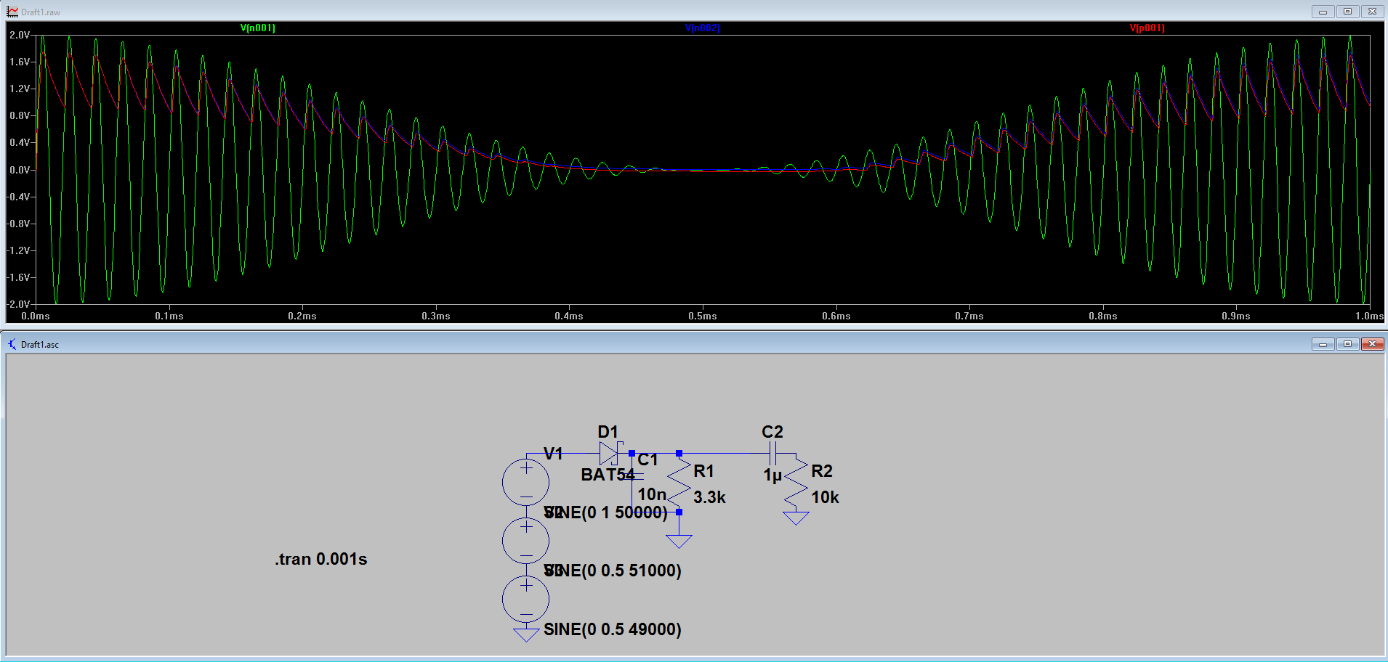Click the D1 diode symbol
The width and height of the screenshot is (1388, 662).
609,454
